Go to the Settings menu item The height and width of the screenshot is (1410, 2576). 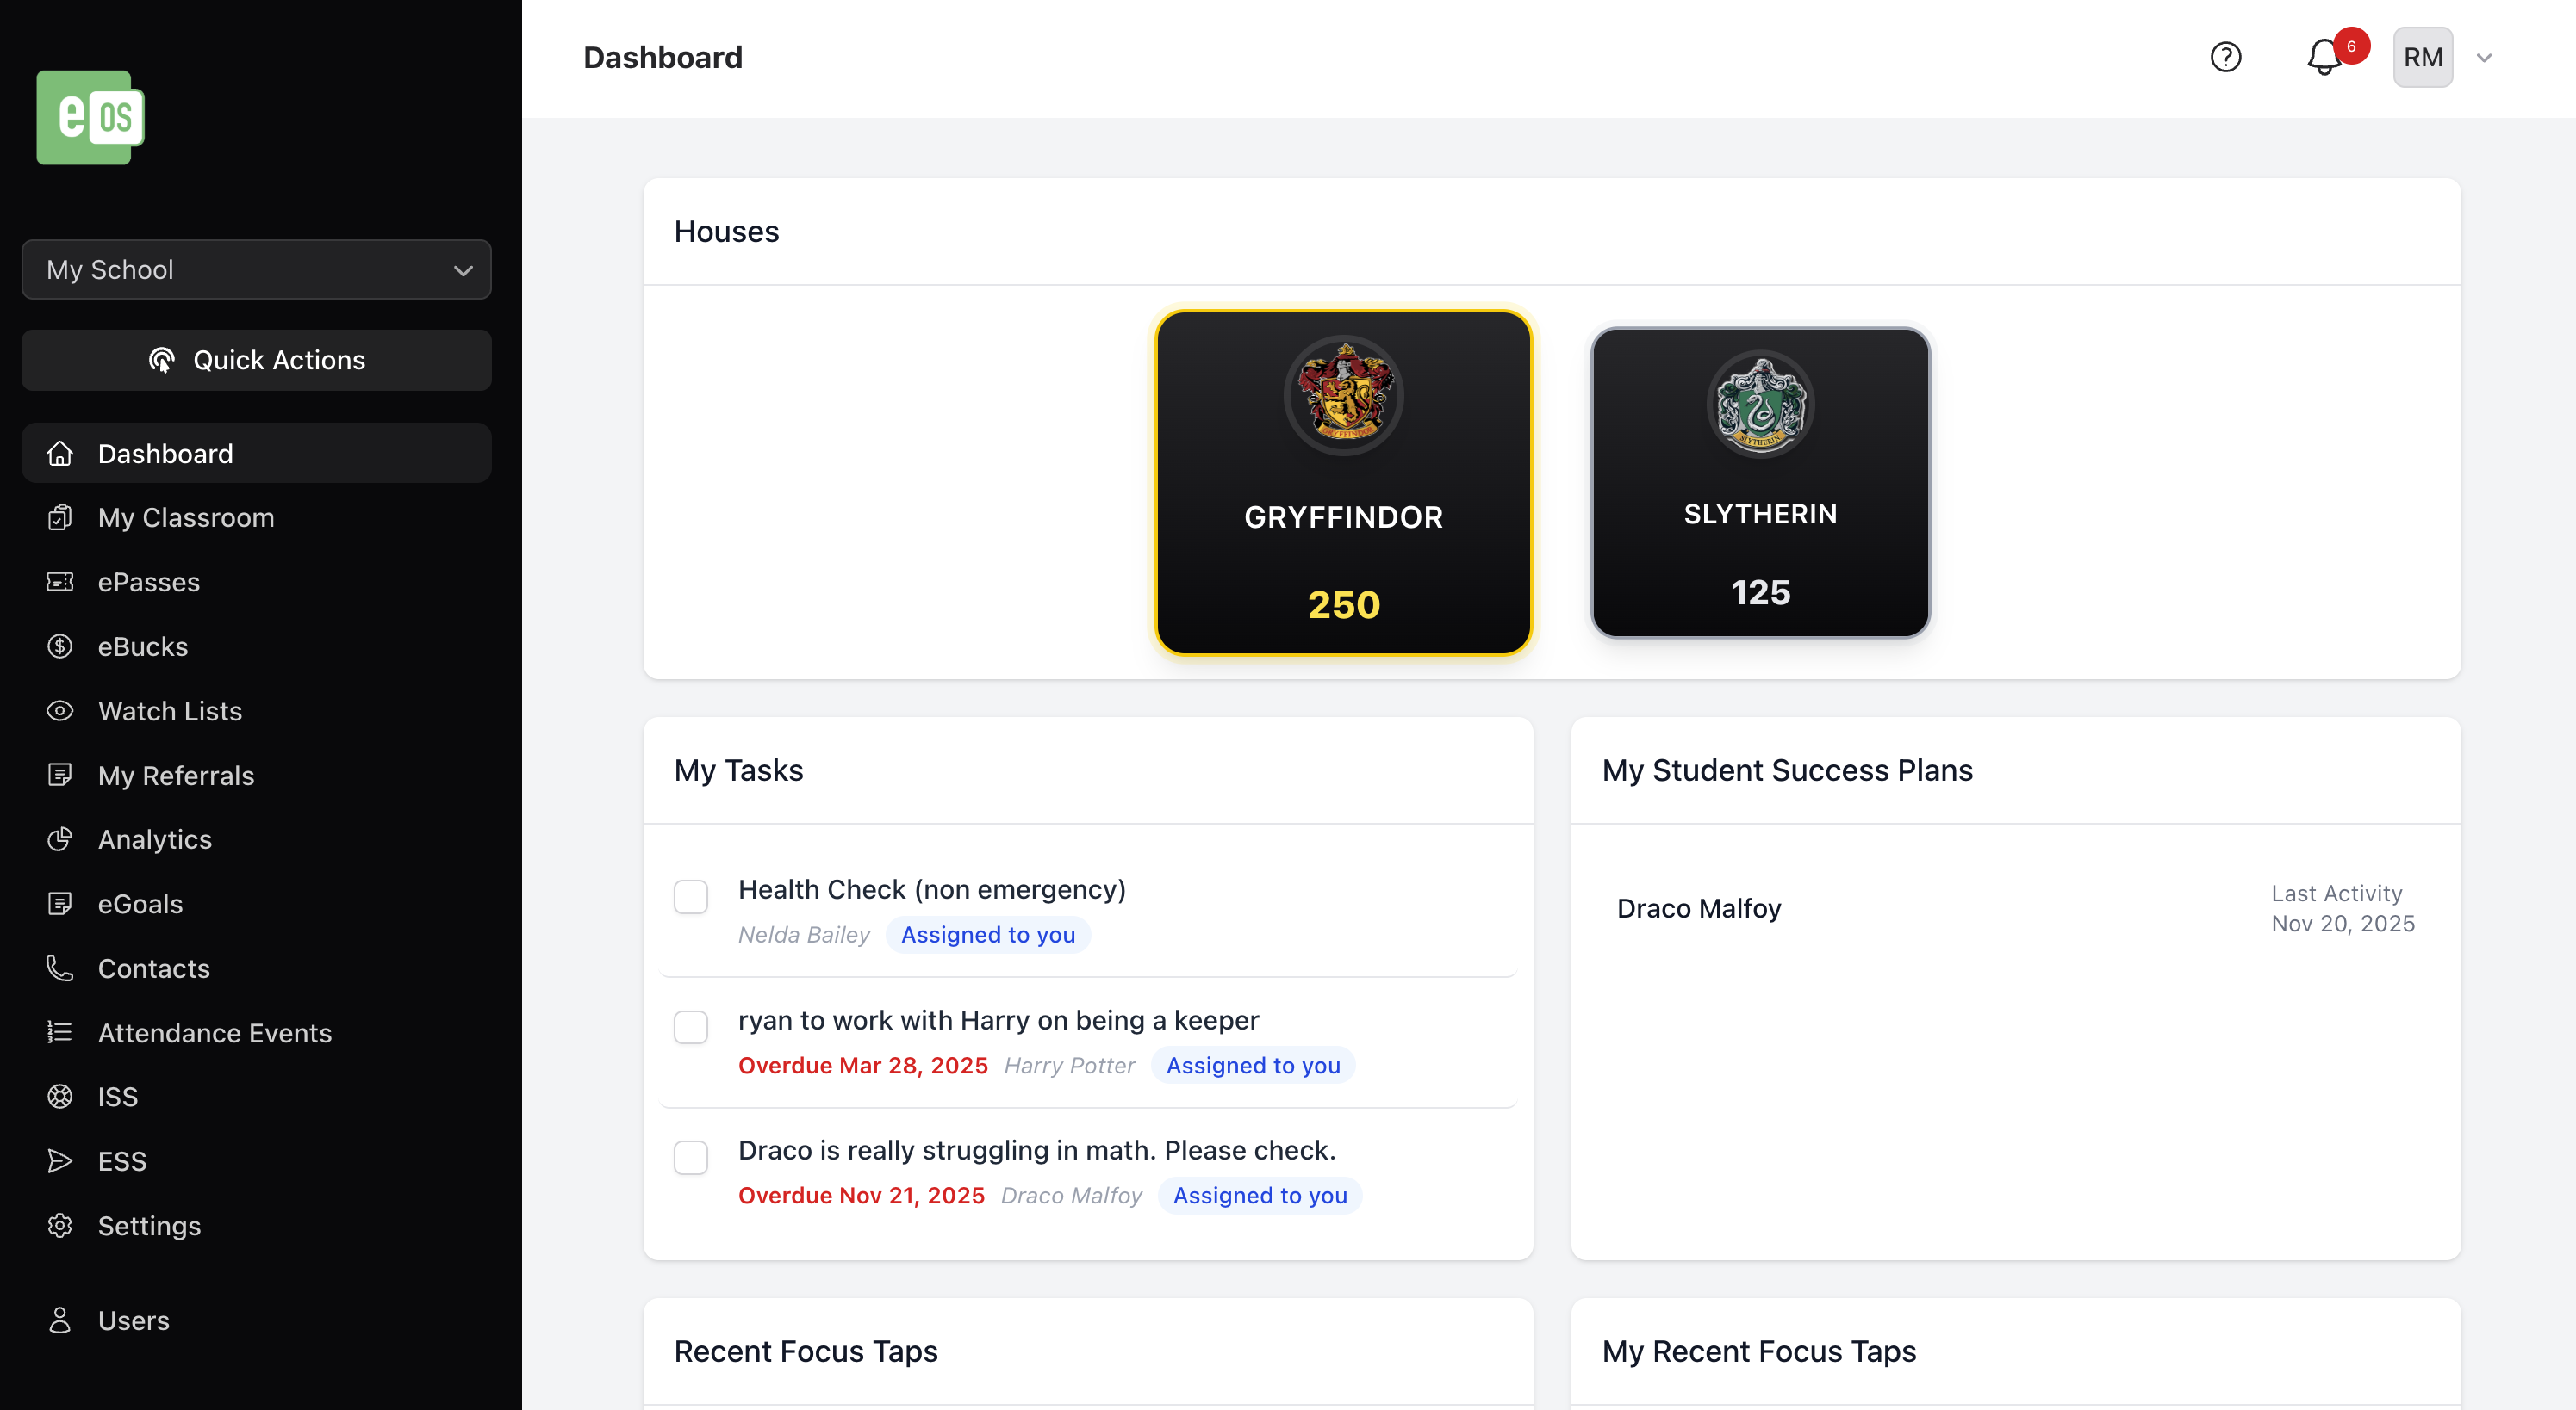tap(150, 1225)
